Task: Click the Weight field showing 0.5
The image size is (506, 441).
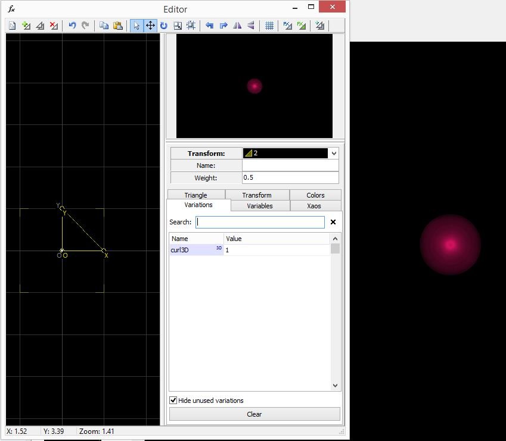Action: 290,177
